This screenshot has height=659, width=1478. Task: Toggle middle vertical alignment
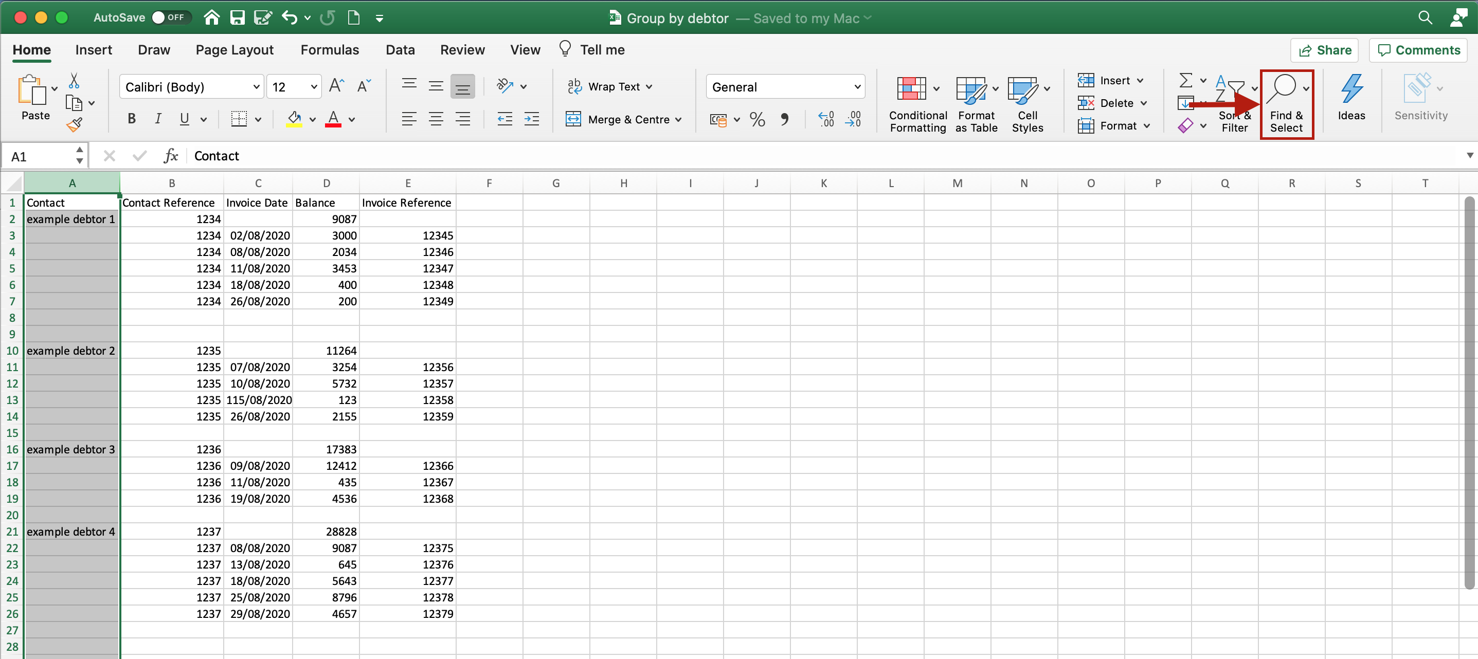coord(436,86)
